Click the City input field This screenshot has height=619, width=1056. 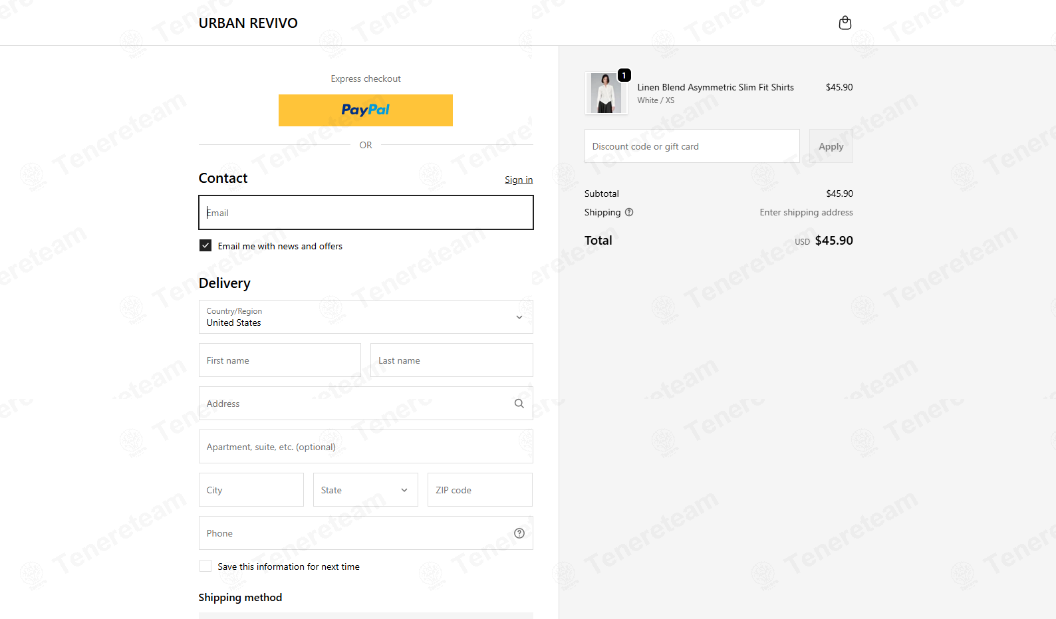click(251, 490)
